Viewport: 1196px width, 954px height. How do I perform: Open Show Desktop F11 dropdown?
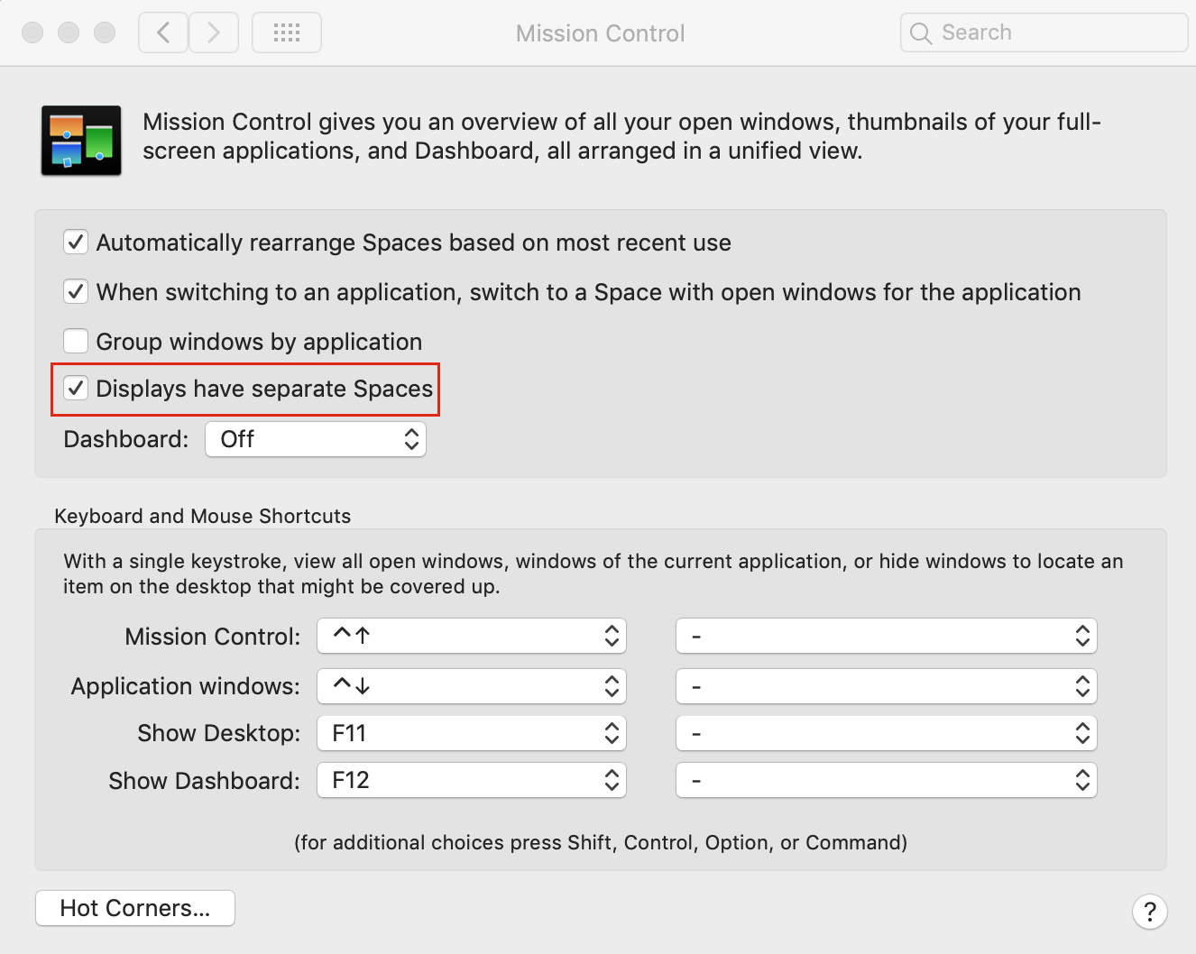(472, 733)
